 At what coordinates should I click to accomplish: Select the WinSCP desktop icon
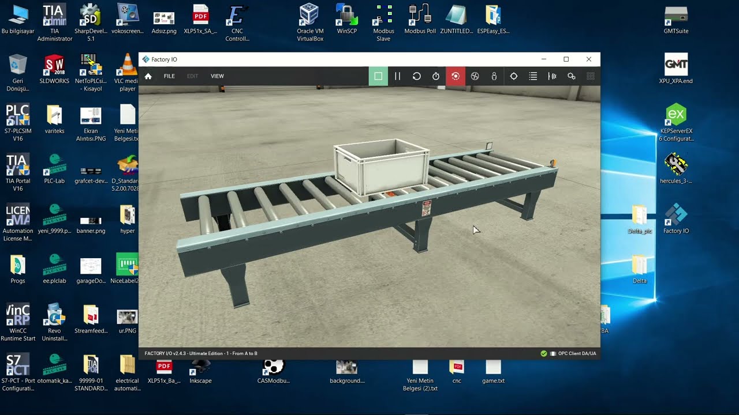347,19
